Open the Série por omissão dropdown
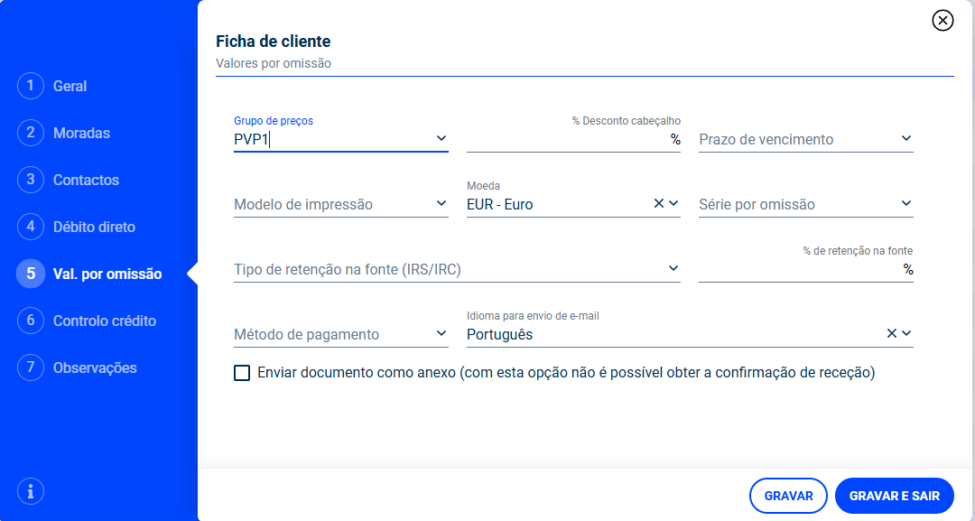Image resolution: width=975 pixels, height=521 pixels. coord(806,204)
